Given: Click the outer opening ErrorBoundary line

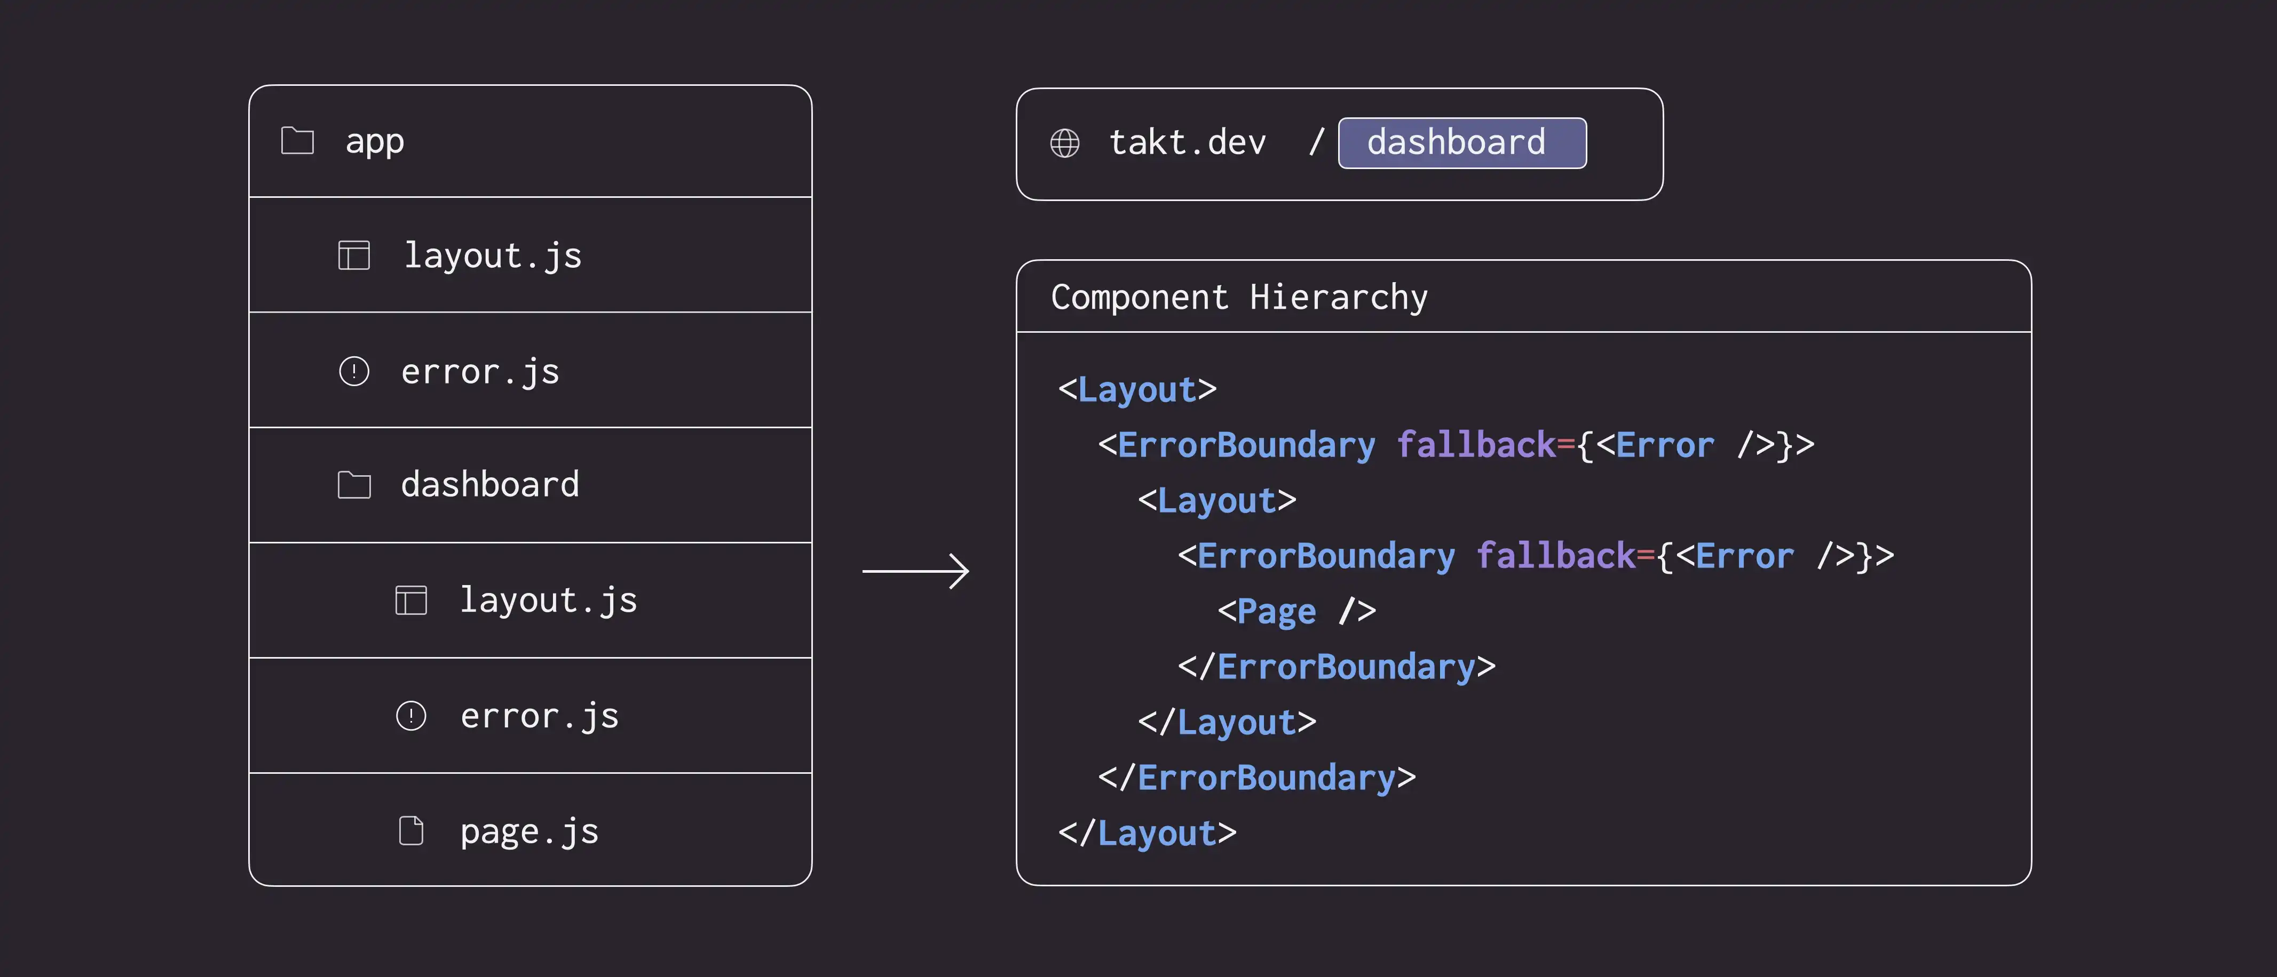Looking at the screenshot, I should (x=1456, y=445).
